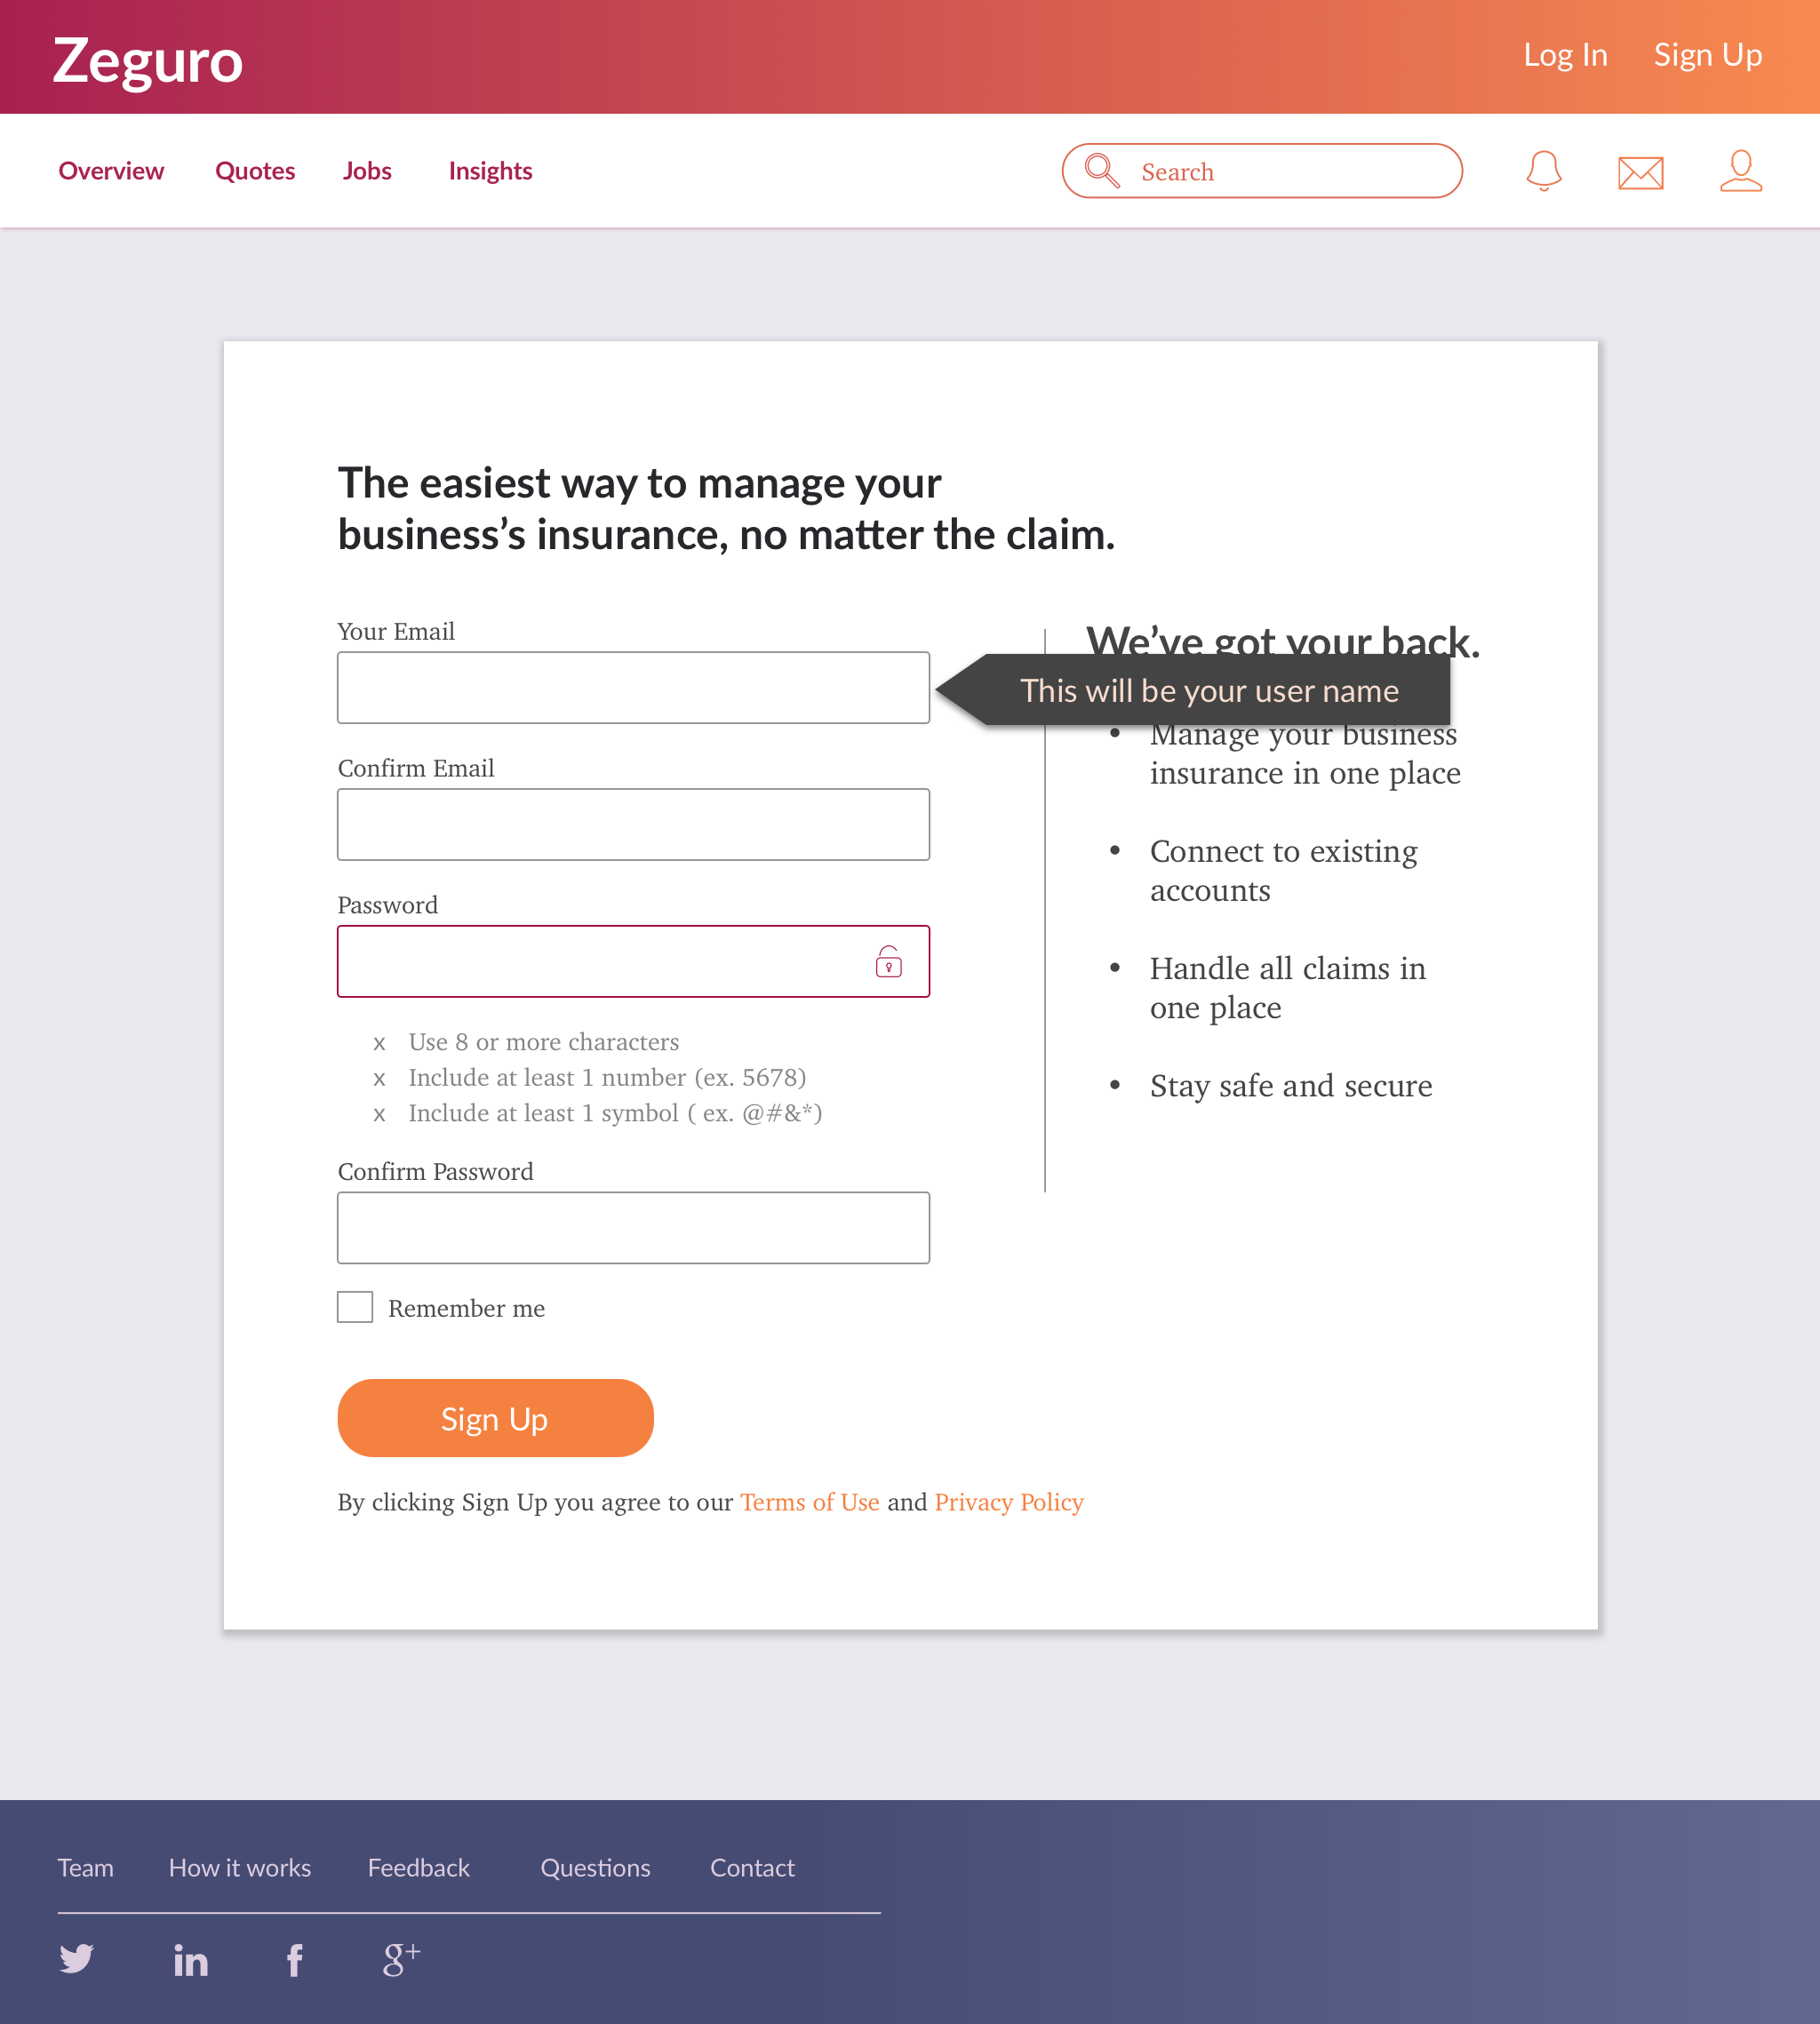Click the search magnifier icon
The height and width of the screenshot is (2024, 1820).
point(1103,171)
